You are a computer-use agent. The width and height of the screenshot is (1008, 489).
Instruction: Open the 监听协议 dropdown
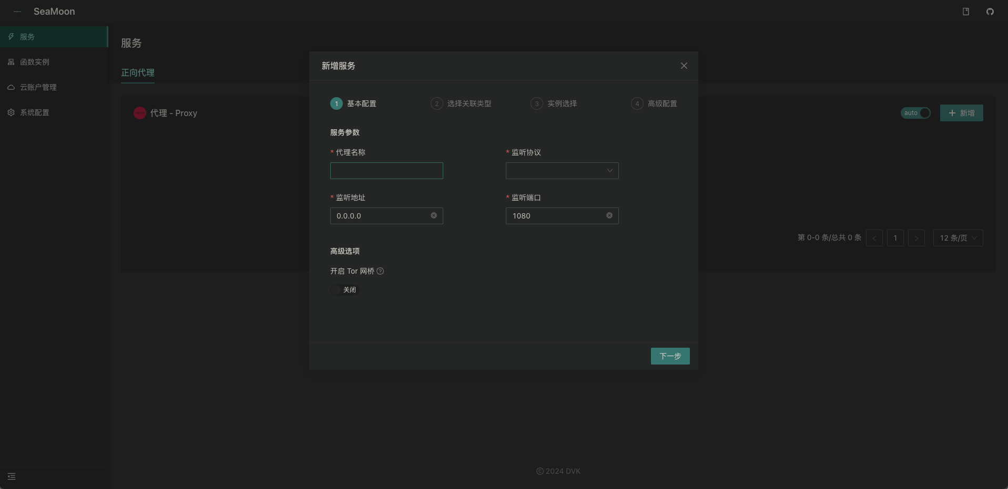pyautogui.click(x=562, y=171)
